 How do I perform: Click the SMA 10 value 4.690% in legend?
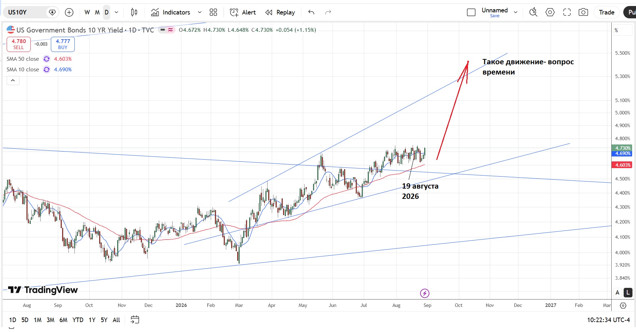click(x=63, y=70)
